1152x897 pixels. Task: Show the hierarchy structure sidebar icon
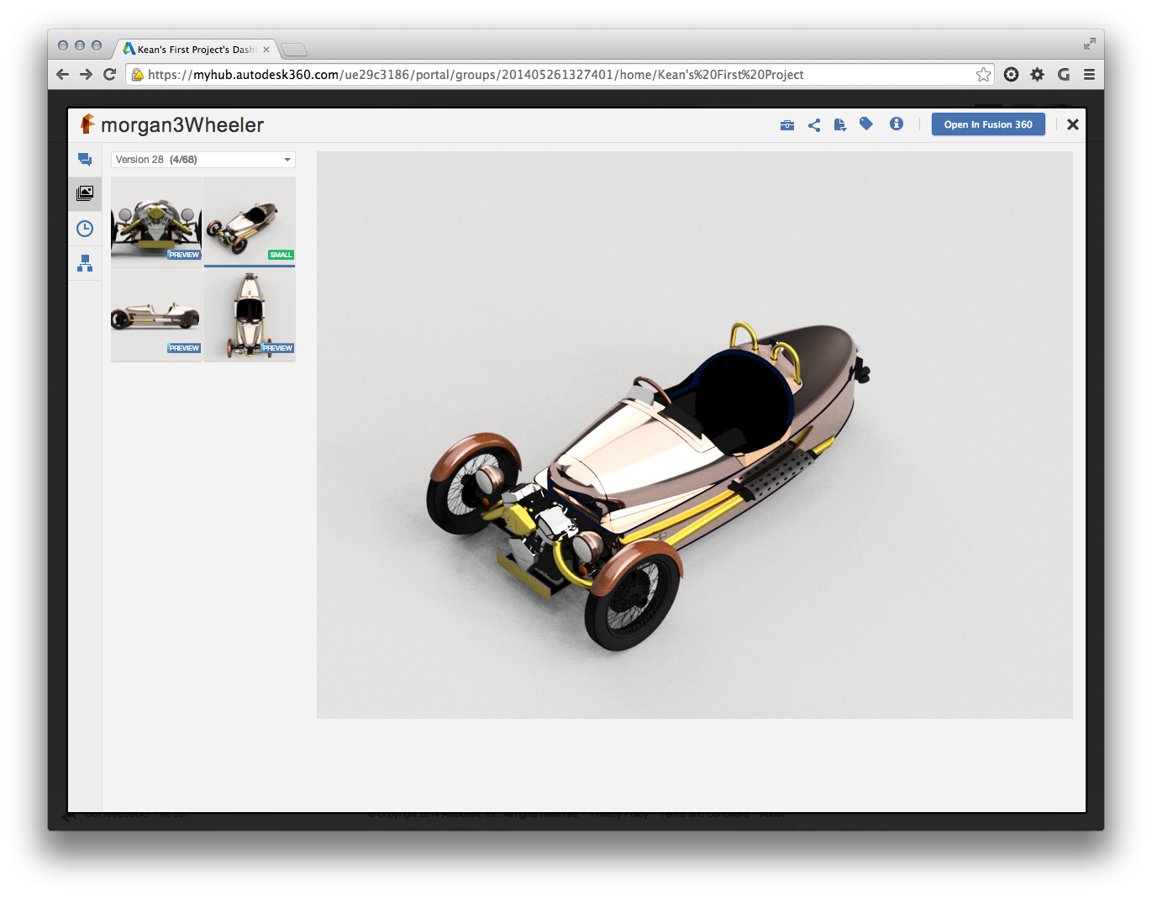point(85,263)
